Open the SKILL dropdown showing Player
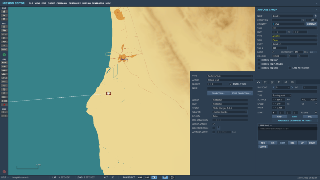 pyautogui.click(x=294, y=40)
